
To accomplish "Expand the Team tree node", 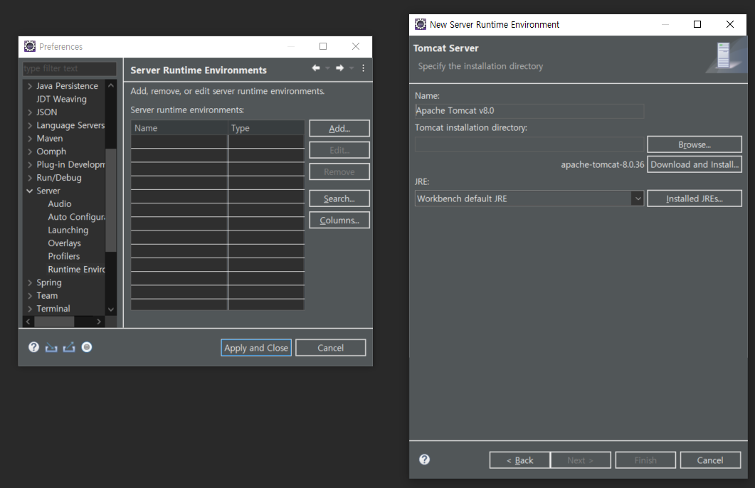I will click(x=30, y=295).
